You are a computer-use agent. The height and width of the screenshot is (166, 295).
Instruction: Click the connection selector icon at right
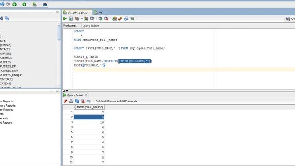(288, 18)
